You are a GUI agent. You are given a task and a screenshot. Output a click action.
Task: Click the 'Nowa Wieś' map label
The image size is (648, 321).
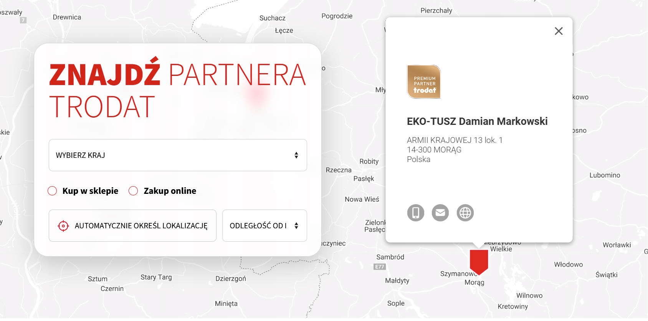point(362,199)
